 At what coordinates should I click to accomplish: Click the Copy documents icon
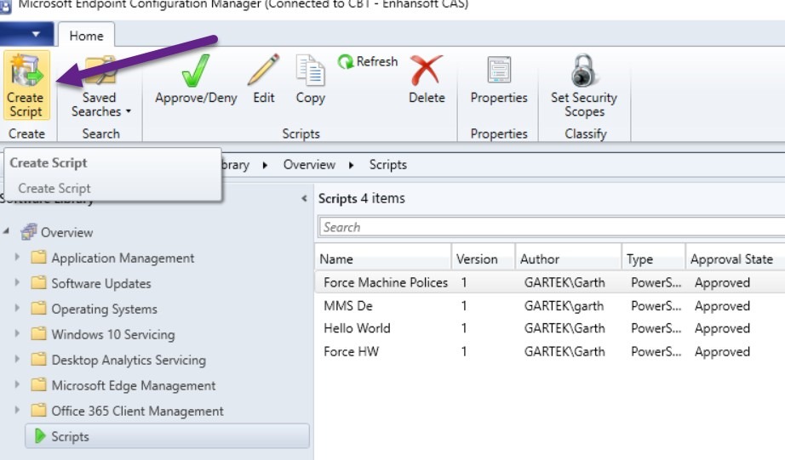tap(311, 70)
